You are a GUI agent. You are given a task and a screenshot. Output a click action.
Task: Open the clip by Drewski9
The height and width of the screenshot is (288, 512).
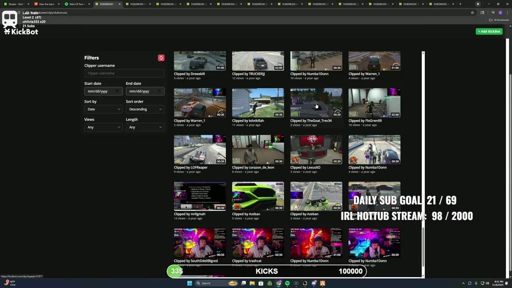click(200, 61)
